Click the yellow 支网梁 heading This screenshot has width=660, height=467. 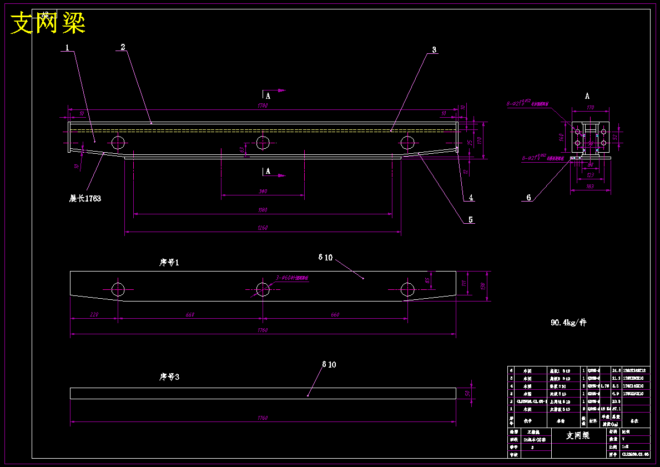48,23
